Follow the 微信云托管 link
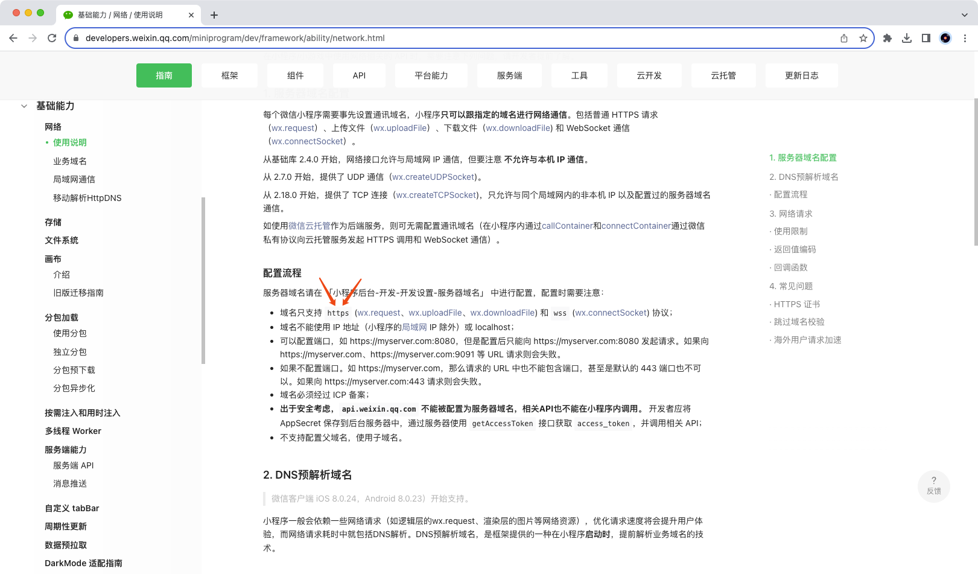Image resolution: width=978 pixels, height=574 pixels. pyautogui.click(x=310, y=226)
